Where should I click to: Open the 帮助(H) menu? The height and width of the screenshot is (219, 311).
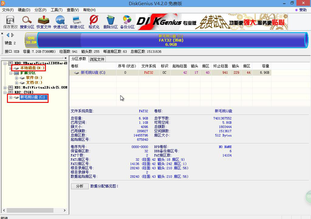[89, 10]
